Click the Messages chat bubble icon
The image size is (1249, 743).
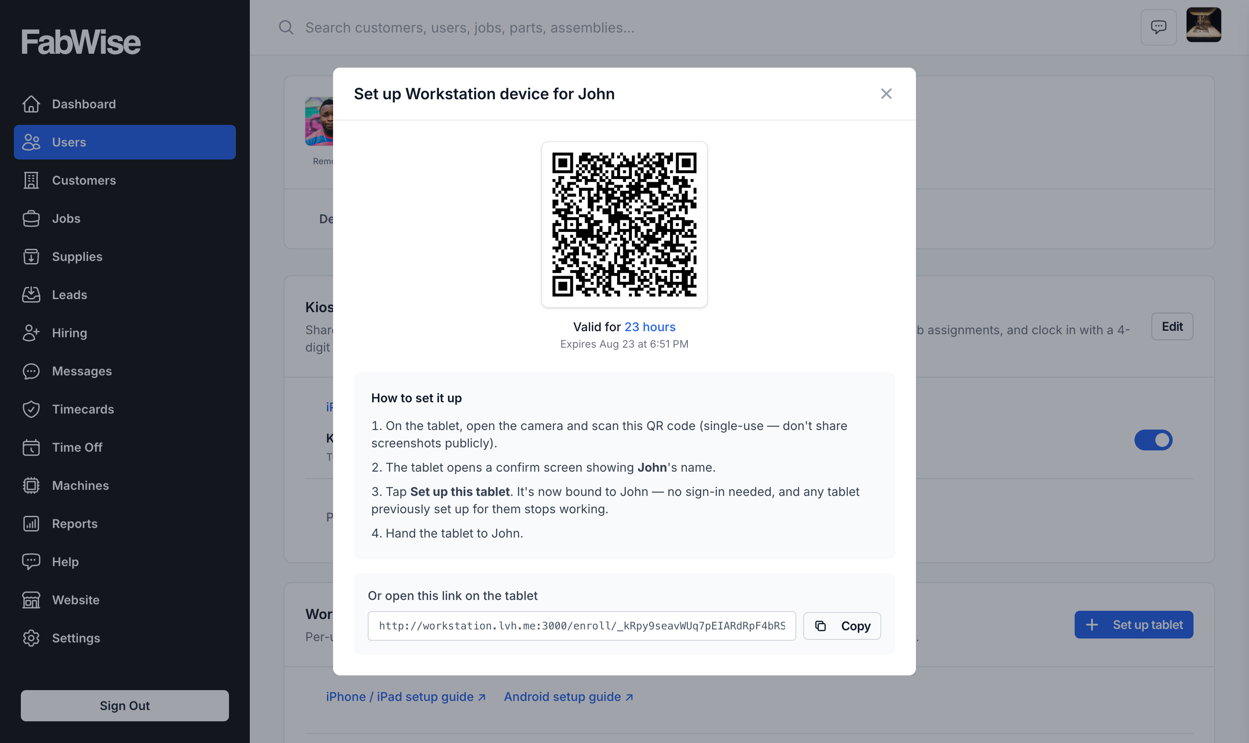pyautogui.click(x=31, y=371)
